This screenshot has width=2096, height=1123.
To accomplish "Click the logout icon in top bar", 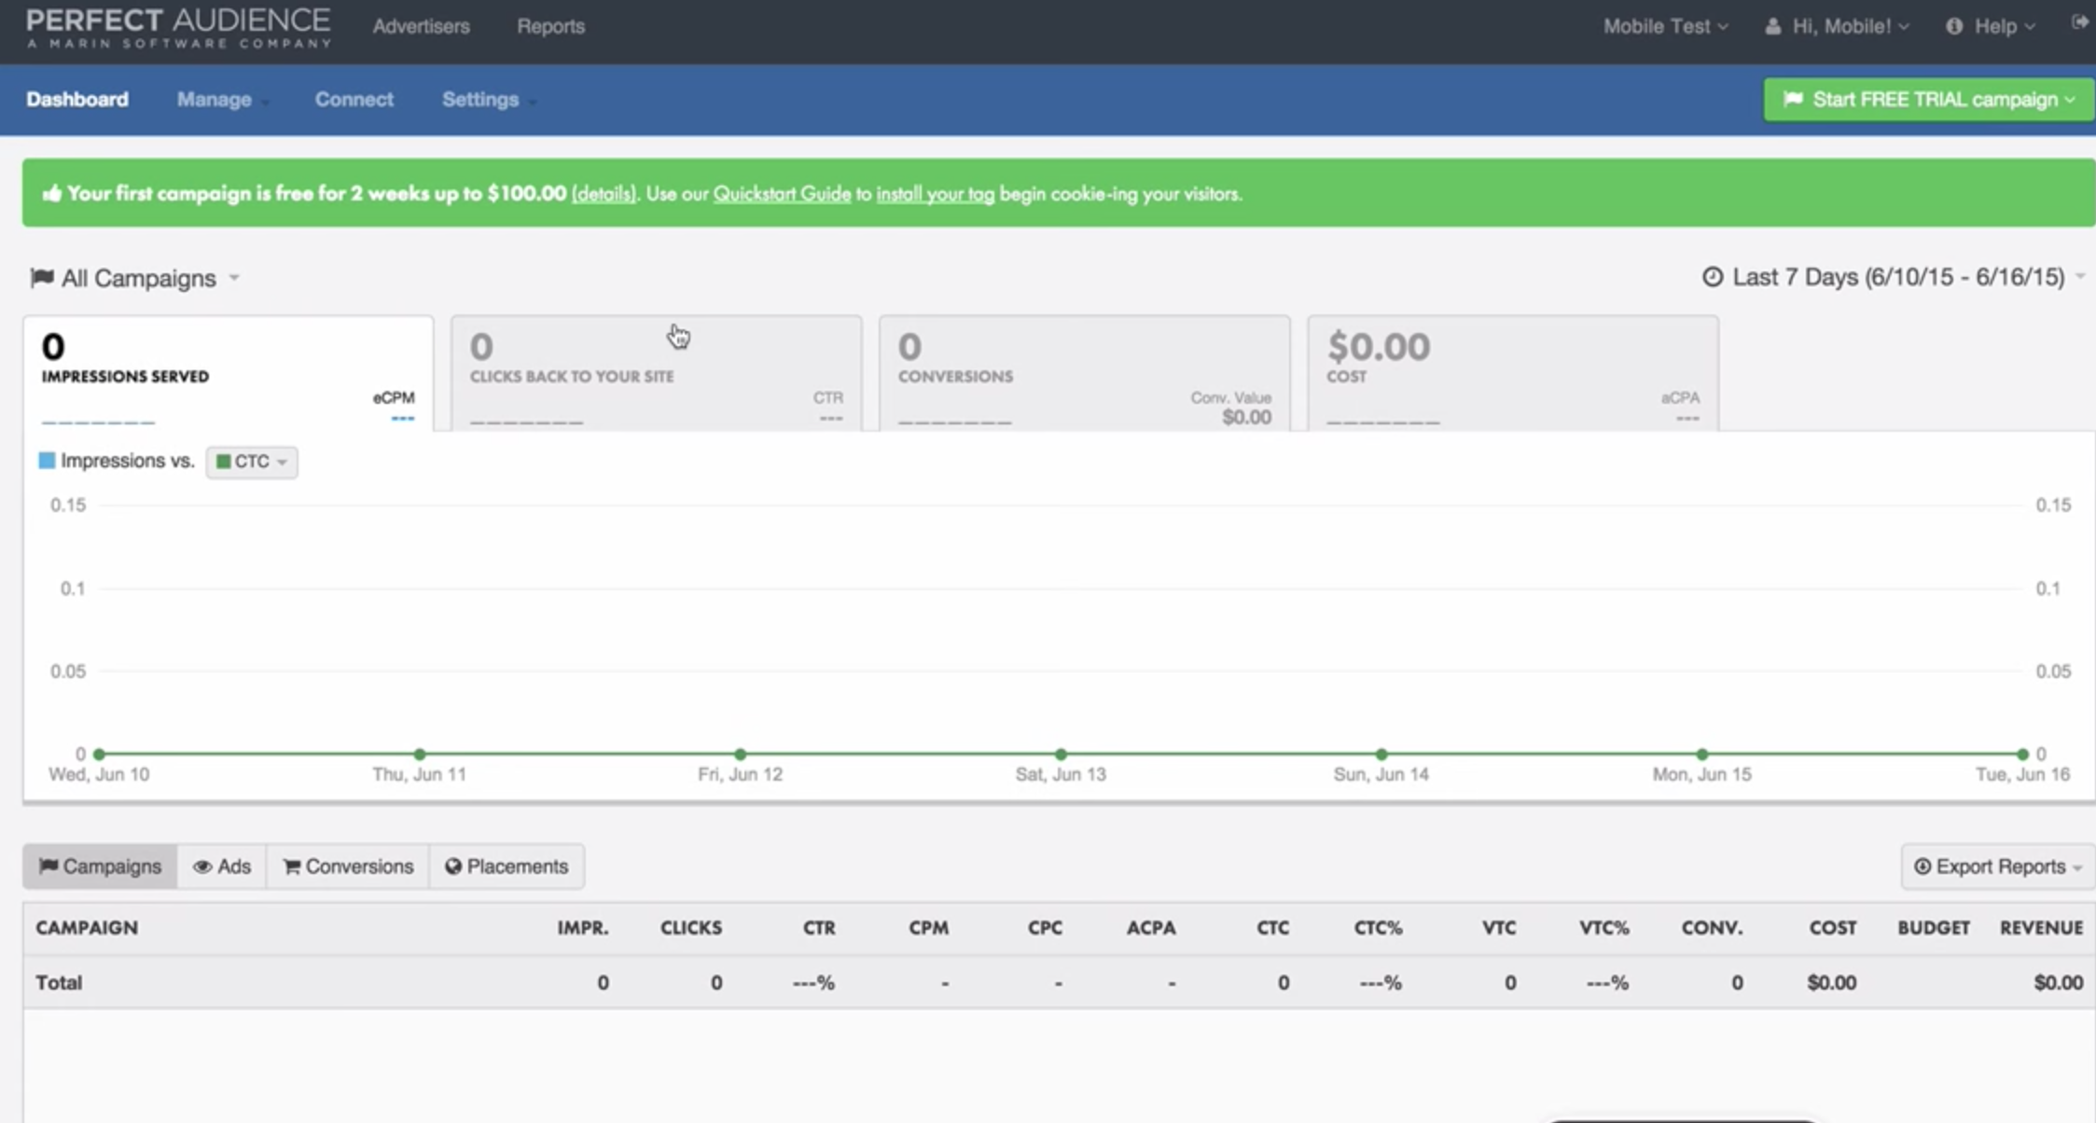I will [2079, 22].
